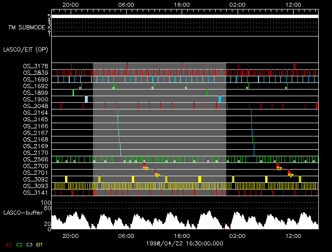Click the OS_3093 row label

(x=36, y=186)
